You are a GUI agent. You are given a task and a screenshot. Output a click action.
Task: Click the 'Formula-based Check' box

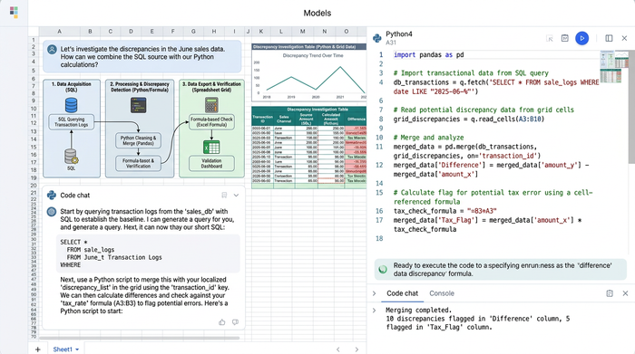[211, 122]
